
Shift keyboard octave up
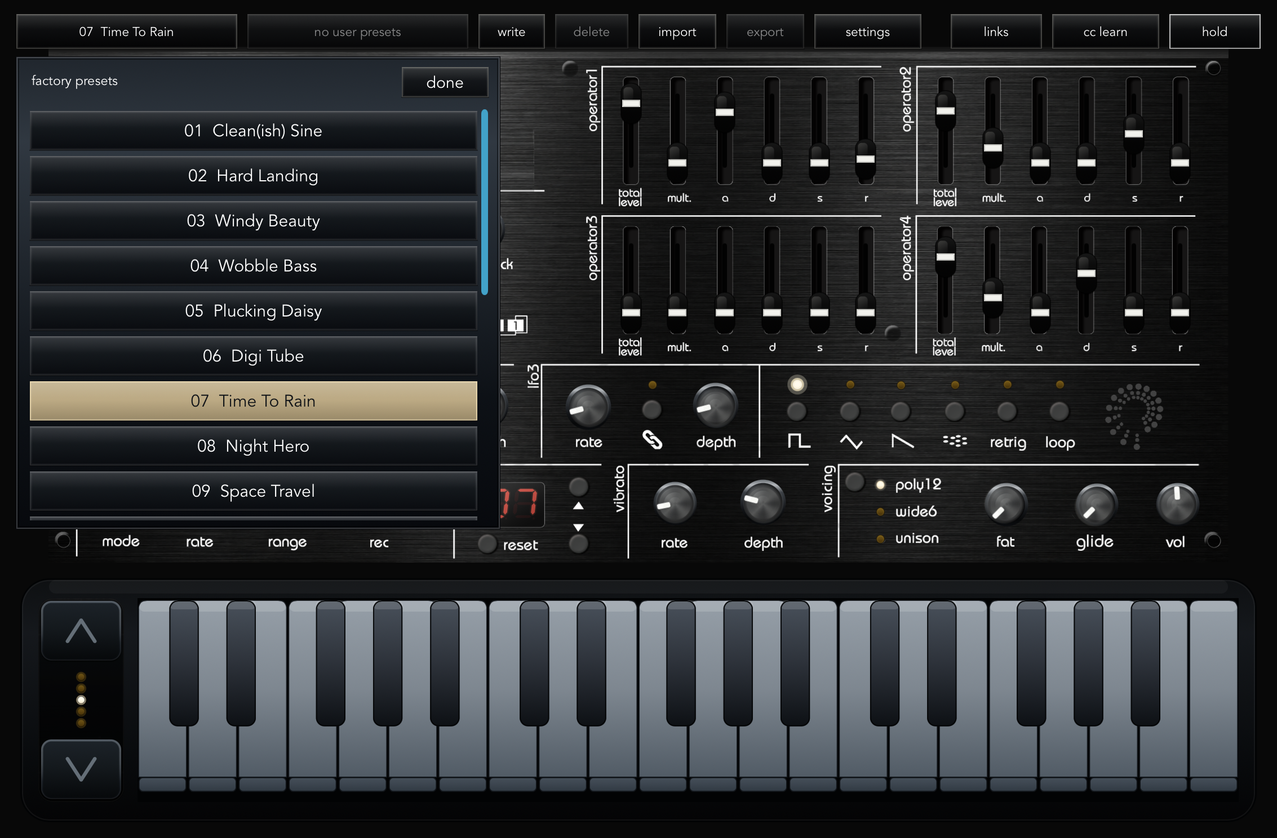(81, 631)
